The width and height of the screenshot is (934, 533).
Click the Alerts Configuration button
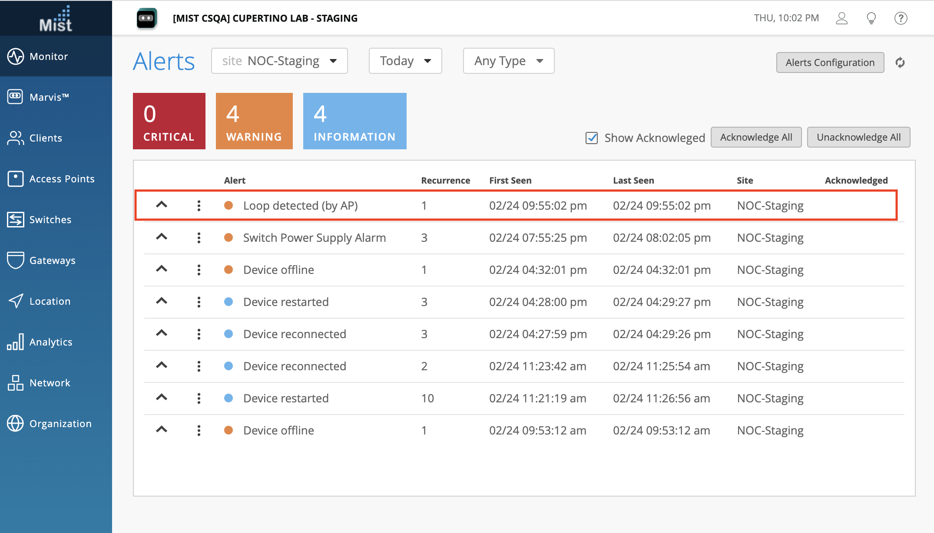click(830, 63)
